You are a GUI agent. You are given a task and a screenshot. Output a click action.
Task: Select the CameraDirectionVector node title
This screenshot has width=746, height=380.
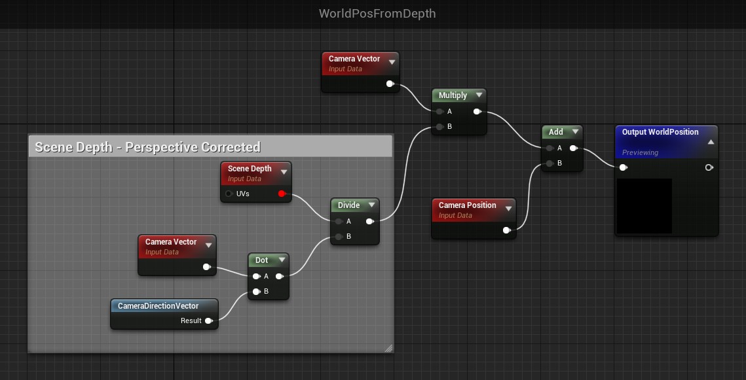coord(158,305)
